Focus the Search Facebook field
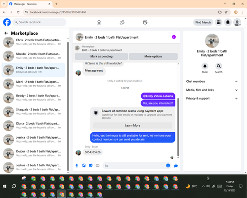 coord(40,22)
